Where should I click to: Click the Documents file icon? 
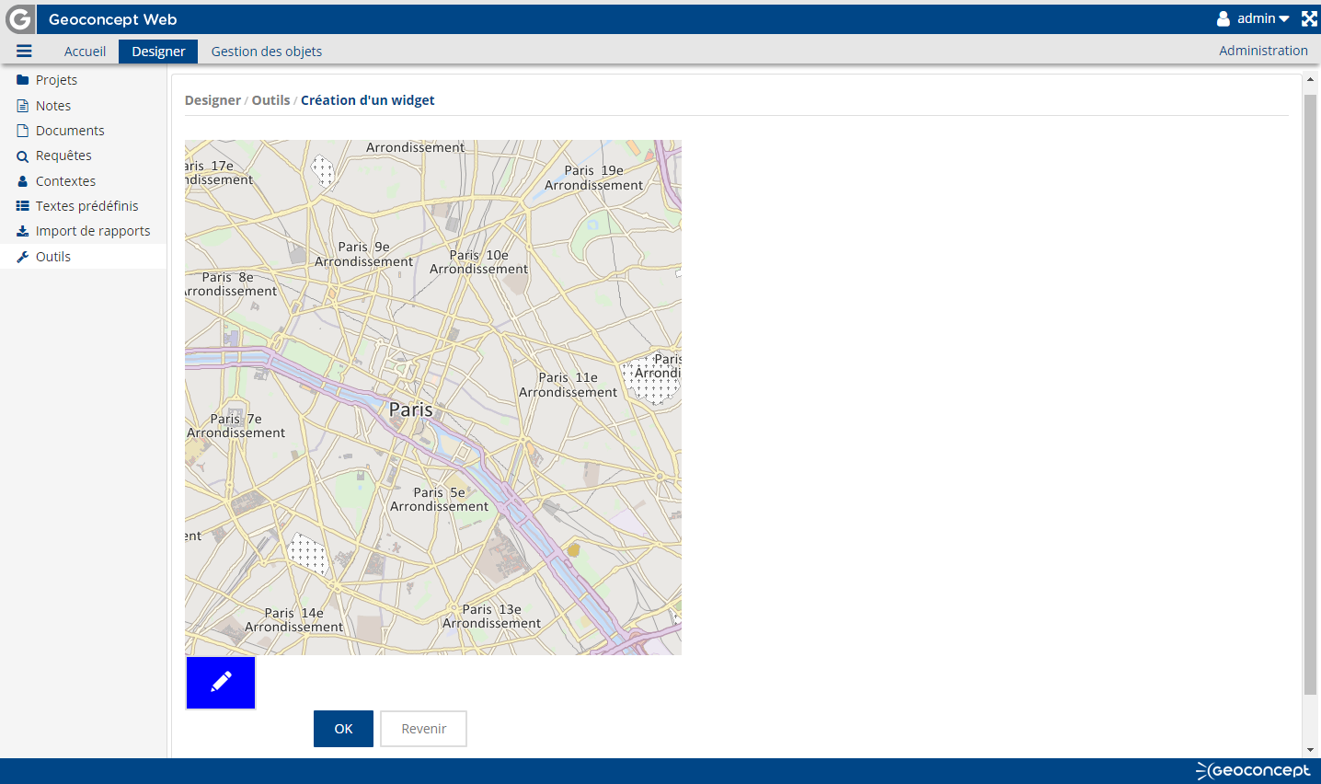[x=23, y=131]
